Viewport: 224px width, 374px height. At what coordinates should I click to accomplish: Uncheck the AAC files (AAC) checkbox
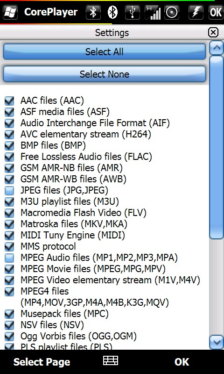point(9,101)
